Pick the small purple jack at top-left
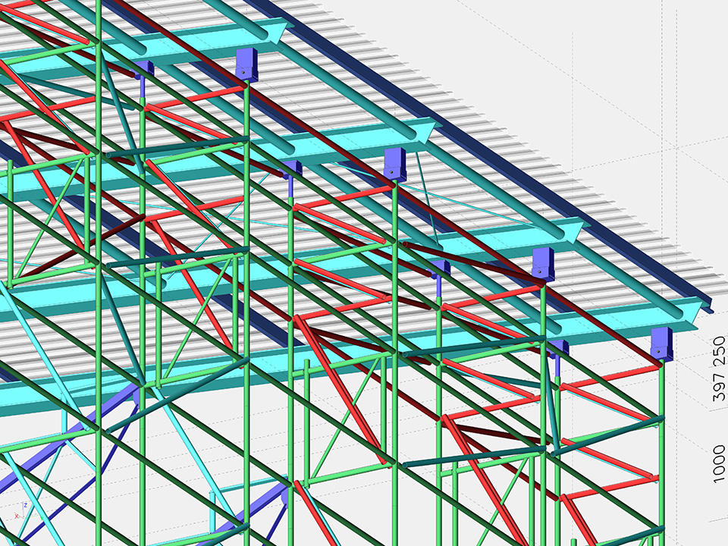Viewport: 728px width, 546px height. 143,71
